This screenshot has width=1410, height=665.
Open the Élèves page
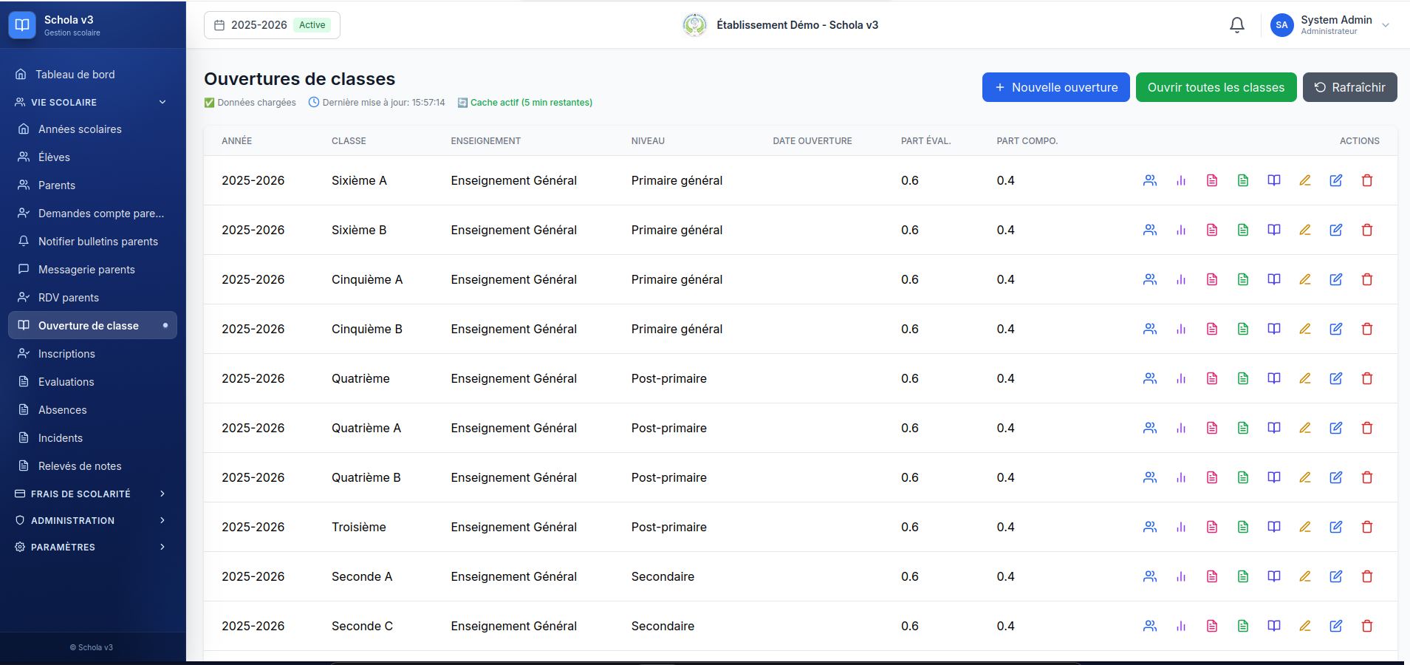(92, 157)
